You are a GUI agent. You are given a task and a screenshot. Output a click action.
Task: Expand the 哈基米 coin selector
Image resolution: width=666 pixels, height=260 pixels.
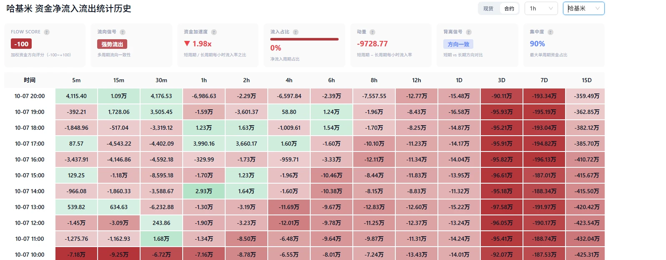click(584, 8)
